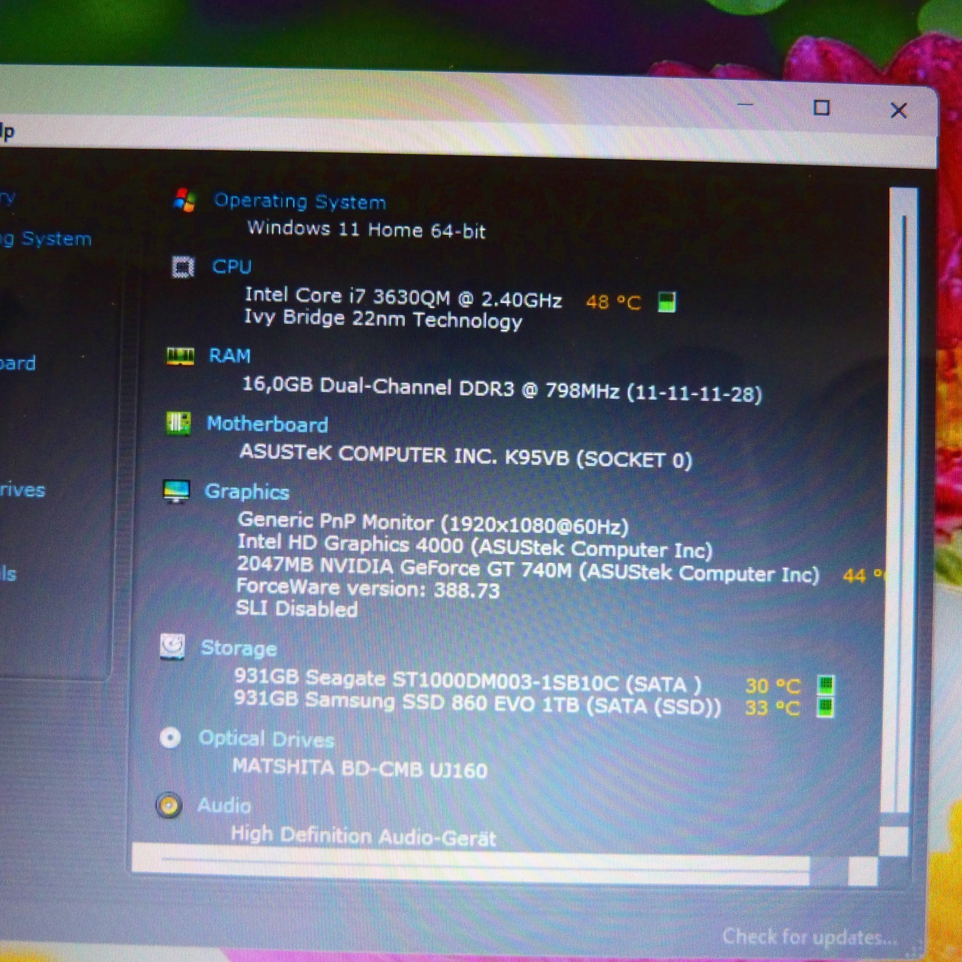
Task: Minimize the Speccy window
Action: pyautogui.click(x=745, y=105)
